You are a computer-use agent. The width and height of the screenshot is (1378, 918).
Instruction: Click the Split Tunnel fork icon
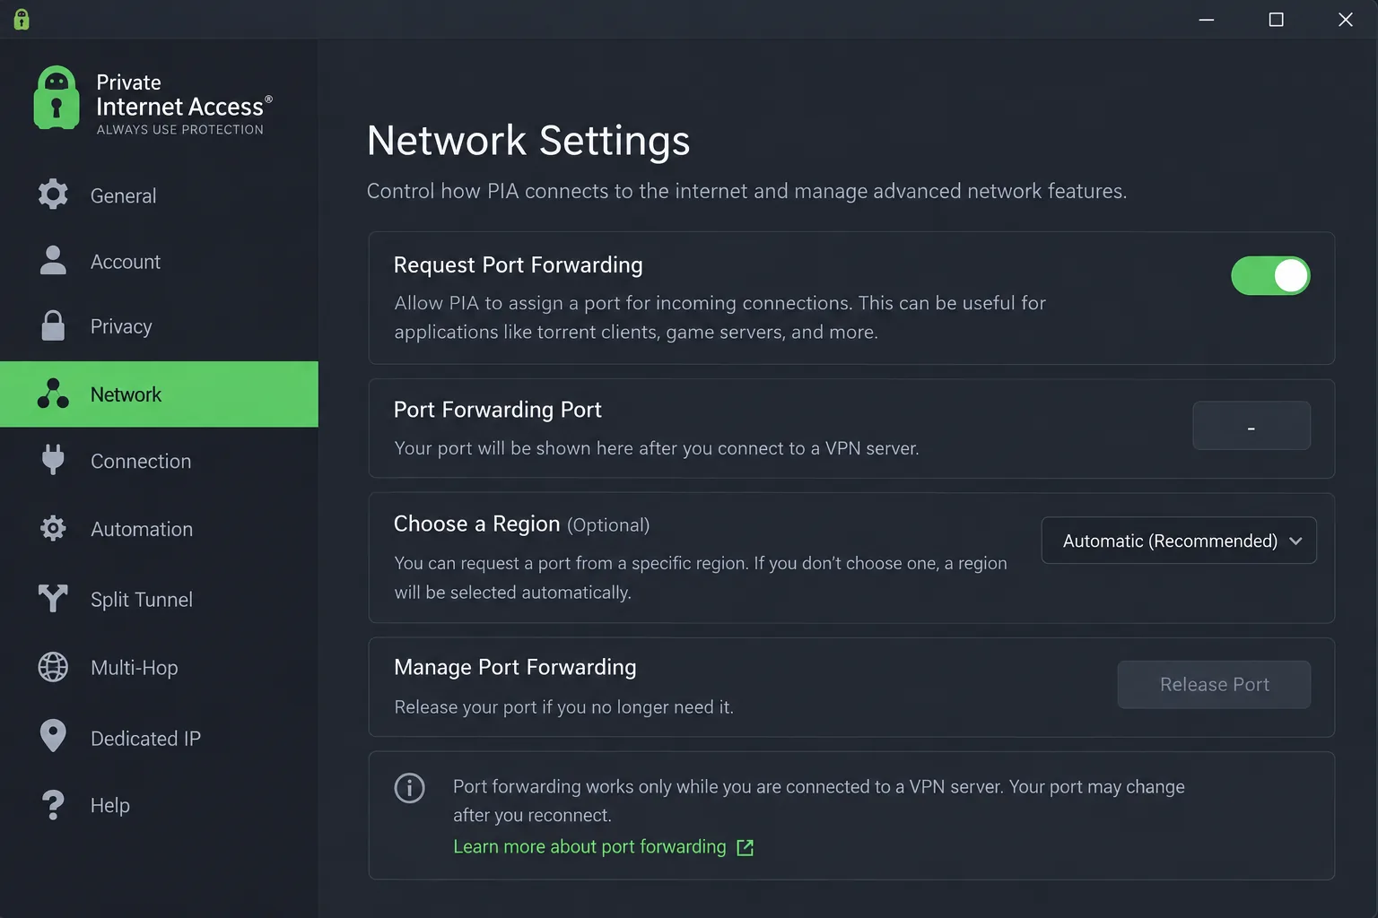pyautogui.click(x=53, y=598)
